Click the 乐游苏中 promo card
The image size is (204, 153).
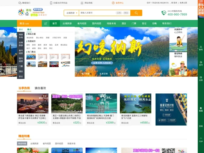click(x=178, y=40)
